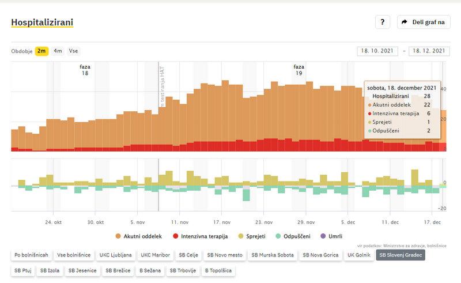Choose UKC Ljubljana hospital
This screenshot has width=461, height=283.
point(115,255)
